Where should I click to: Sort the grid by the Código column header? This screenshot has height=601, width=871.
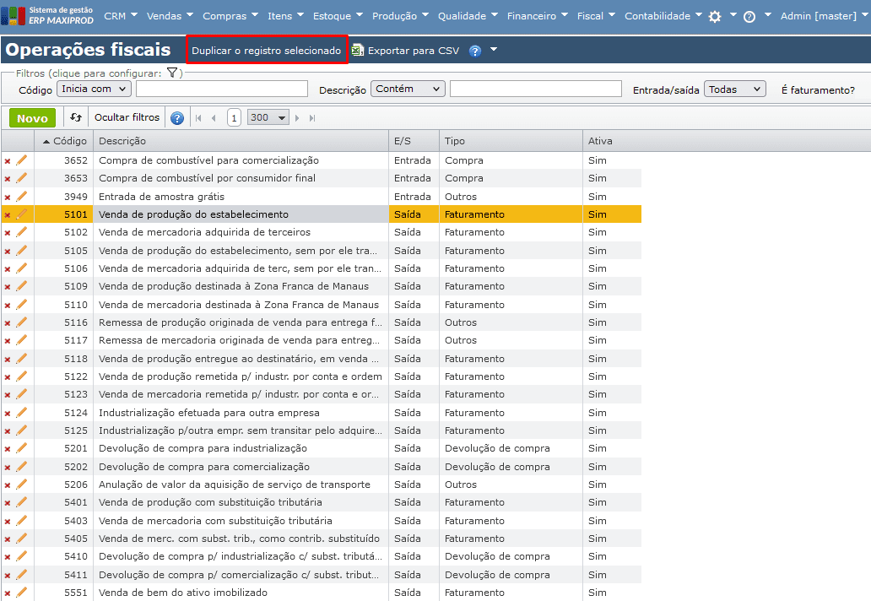(69, 141)
